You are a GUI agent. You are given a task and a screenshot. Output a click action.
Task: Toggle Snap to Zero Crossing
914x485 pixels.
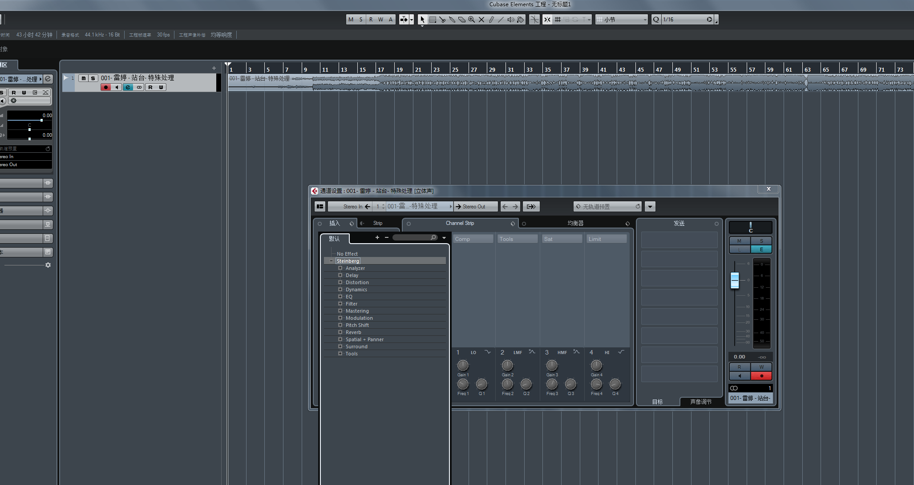[534, 20]
